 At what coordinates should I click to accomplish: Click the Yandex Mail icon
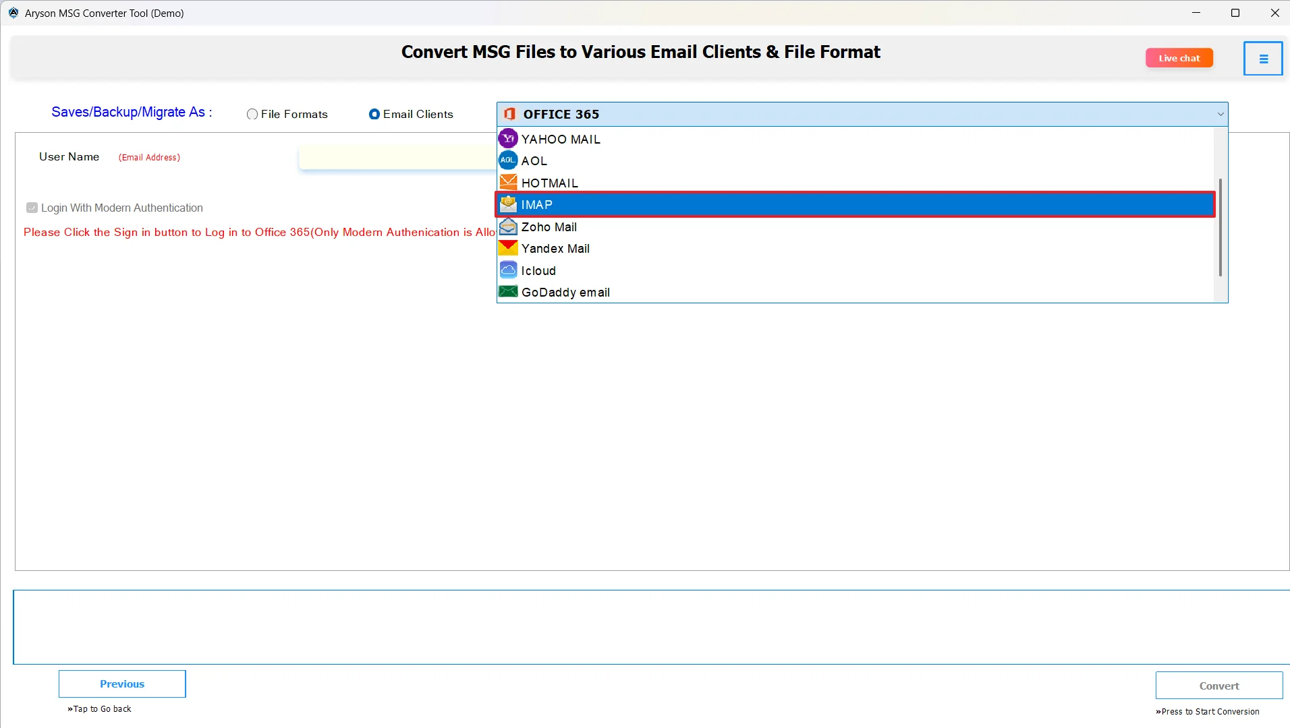509,248
